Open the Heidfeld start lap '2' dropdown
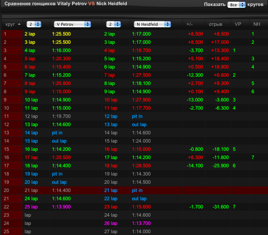The width and height of the screenshot is (268, 235). [114, 24]
